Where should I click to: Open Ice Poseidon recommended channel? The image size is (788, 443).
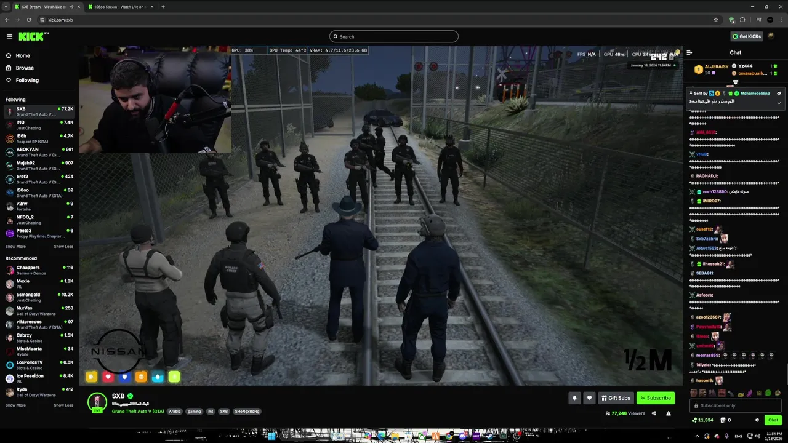(x=39, y=378)
